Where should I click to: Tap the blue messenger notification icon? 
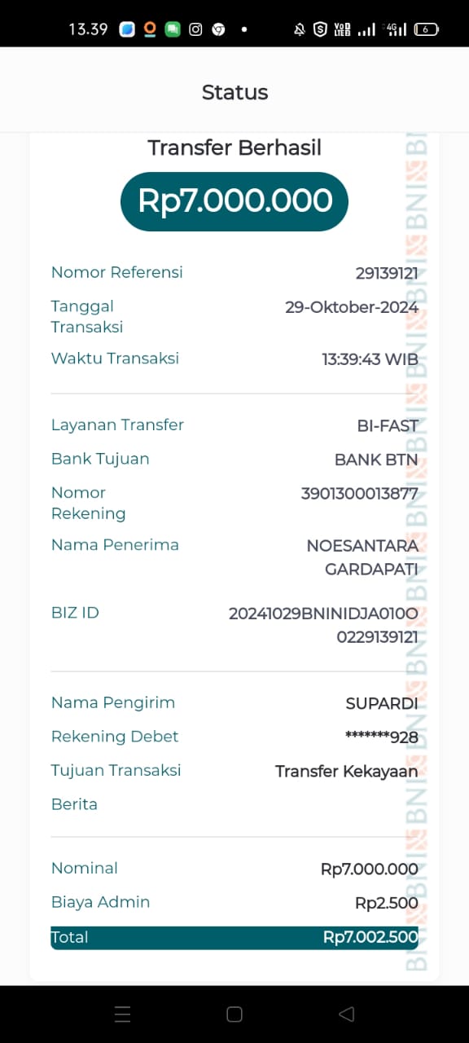tap(127, 29)
